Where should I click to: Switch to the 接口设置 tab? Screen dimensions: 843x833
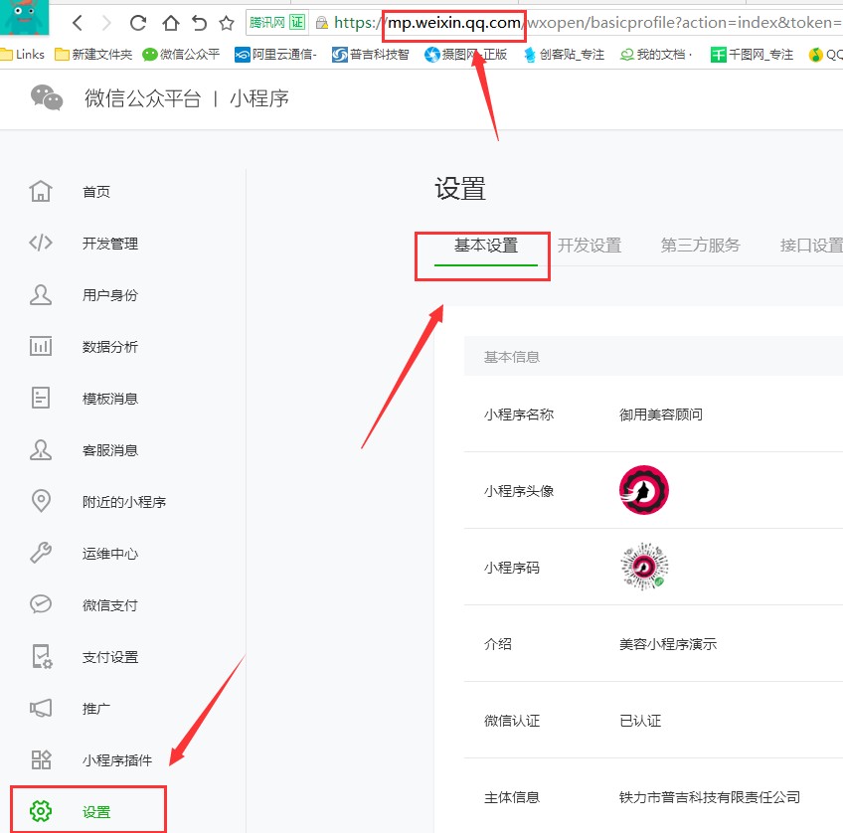click(810, 246)
